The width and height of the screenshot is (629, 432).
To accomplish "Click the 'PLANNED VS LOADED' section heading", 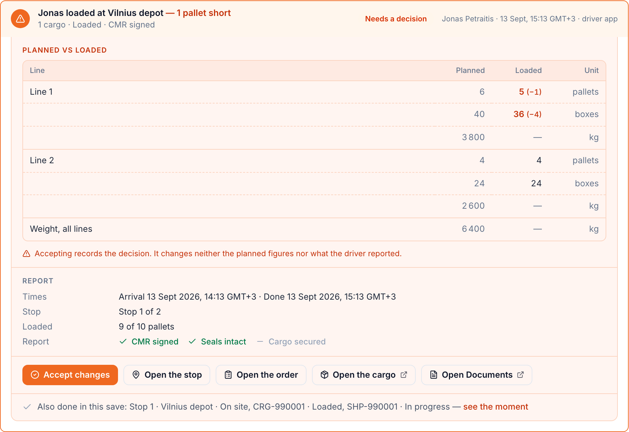I will point(64,50).
